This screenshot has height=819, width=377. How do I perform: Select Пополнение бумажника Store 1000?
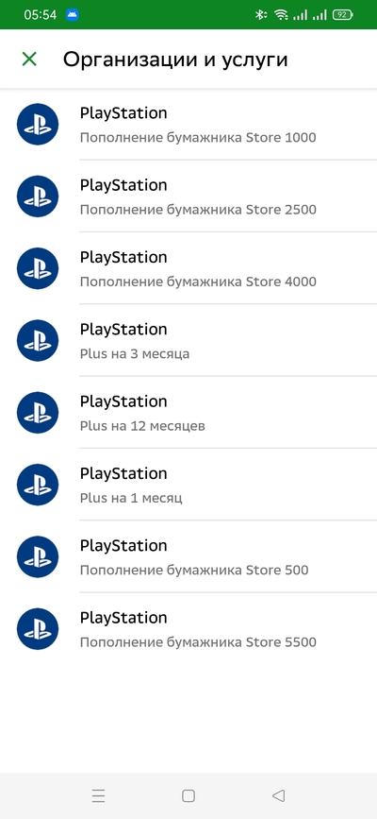[188, 125]
